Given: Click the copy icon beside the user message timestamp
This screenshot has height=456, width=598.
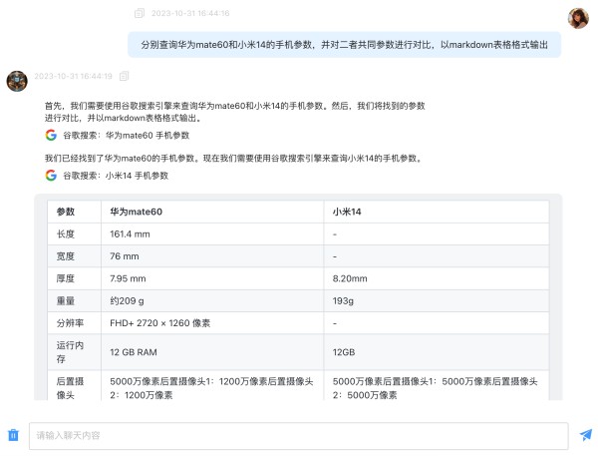Looking at the screenshot, I should [x=140, y=13].
